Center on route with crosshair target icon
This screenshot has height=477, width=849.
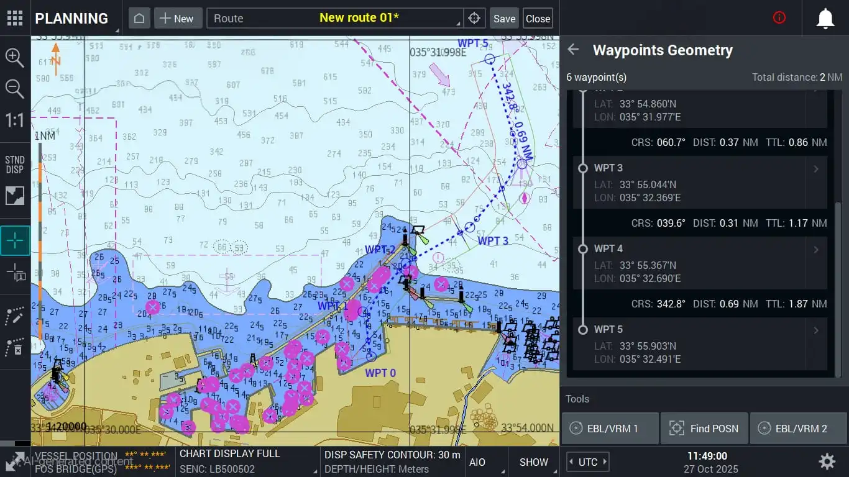[x=474, y=19]
